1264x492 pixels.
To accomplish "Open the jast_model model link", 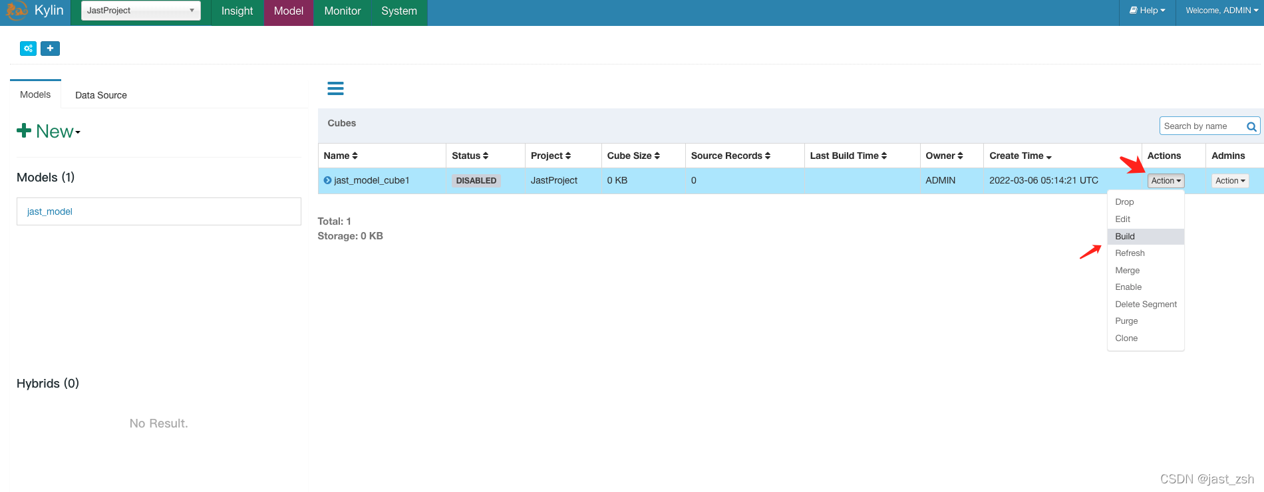I will pyautogui.click(x=50, y=211).
